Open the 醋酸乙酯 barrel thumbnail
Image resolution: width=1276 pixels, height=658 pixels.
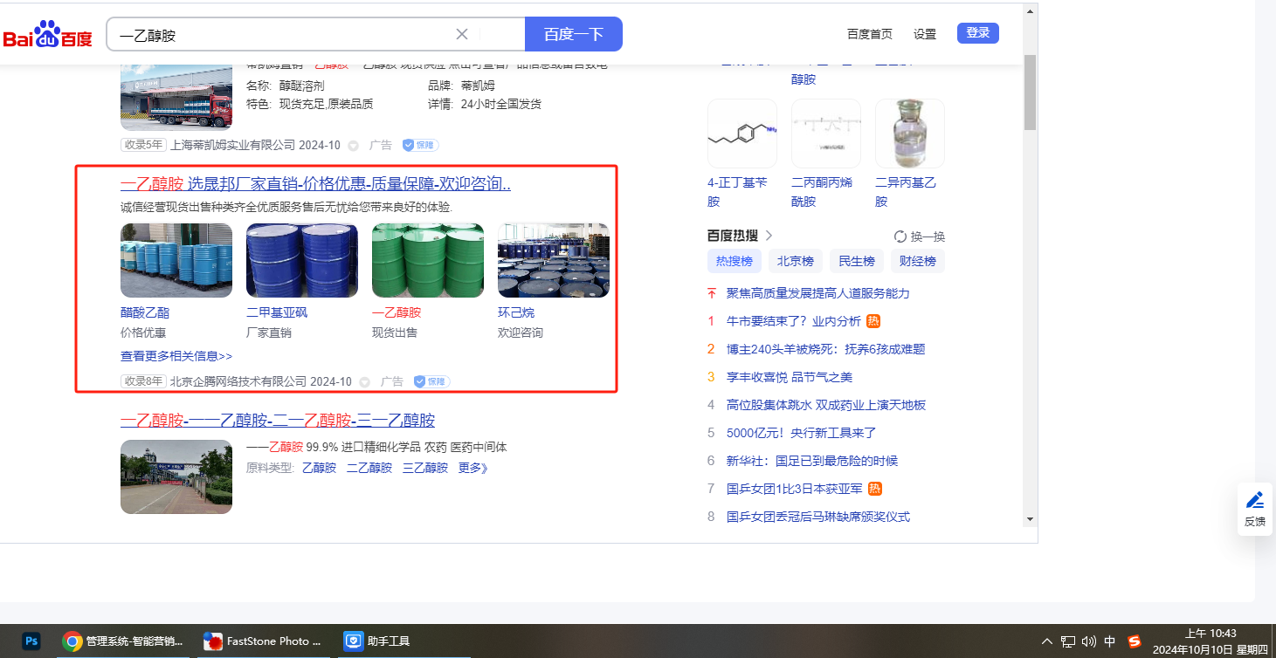(176, 261)
